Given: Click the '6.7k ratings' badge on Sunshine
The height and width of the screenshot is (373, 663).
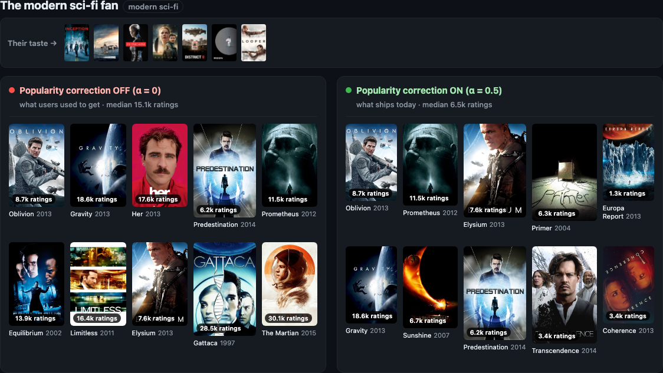Looking at the screenshot, I should pos(428,321).
